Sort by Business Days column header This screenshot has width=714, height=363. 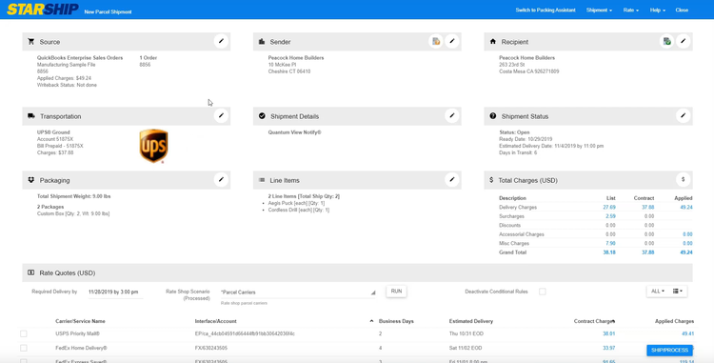[396, 321]
